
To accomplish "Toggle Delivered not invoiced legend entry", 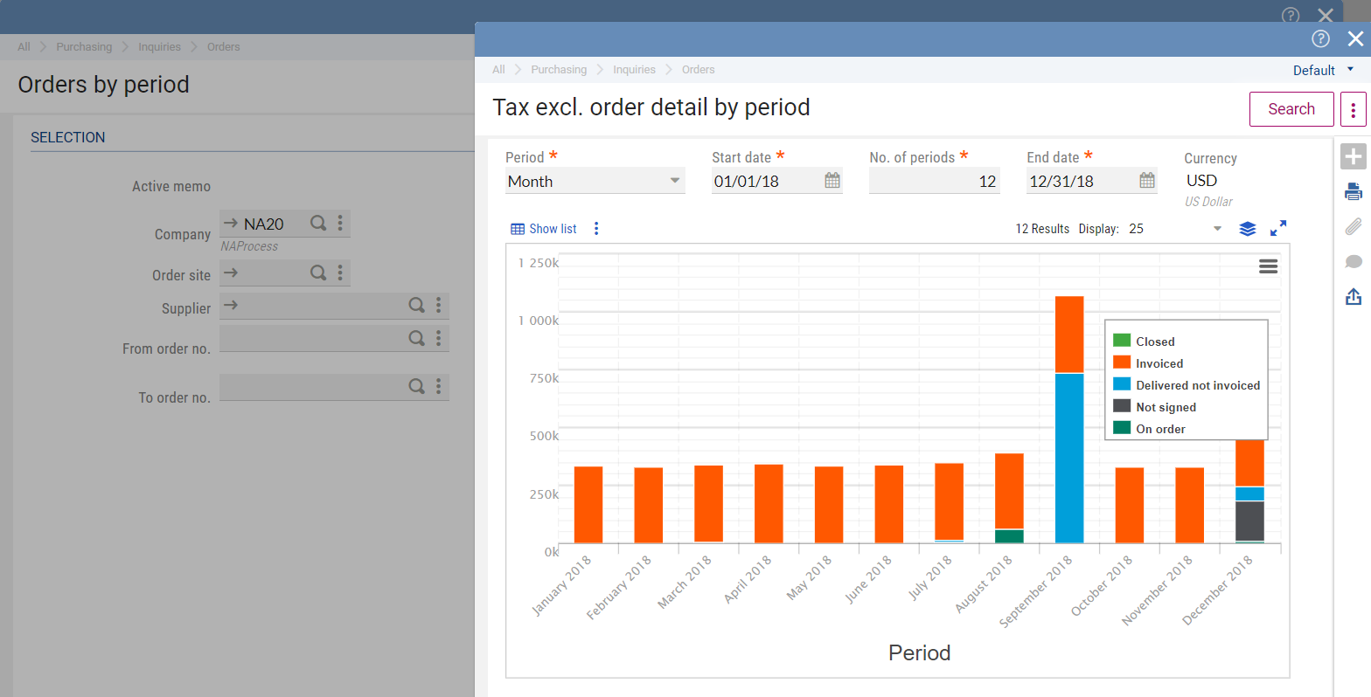I will 1197,385.
